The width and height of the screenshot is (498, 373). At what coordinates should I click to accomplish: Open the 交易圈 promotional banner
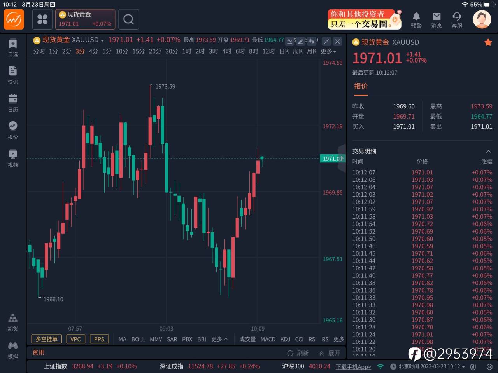(x=365, y=19)
